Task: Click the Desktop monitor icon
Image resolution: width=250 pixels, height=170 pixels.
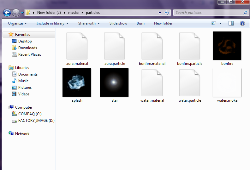Action: tap(14, 41)
